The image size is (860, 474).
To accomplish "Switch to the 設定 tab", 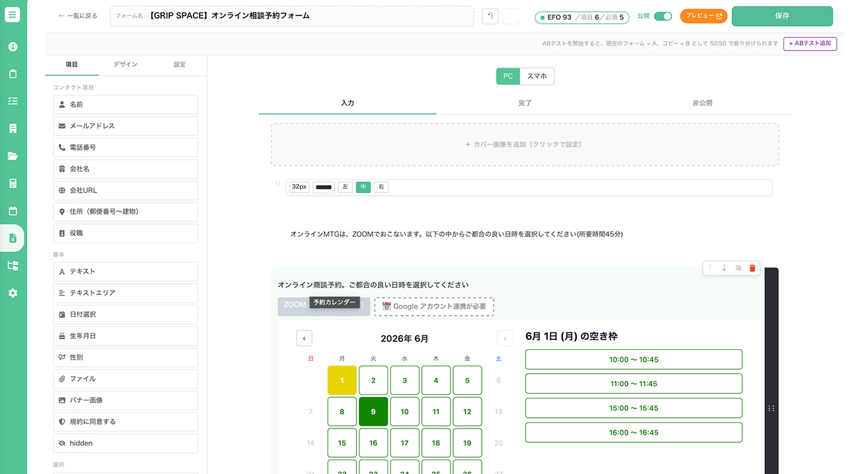I will (180, 64).
